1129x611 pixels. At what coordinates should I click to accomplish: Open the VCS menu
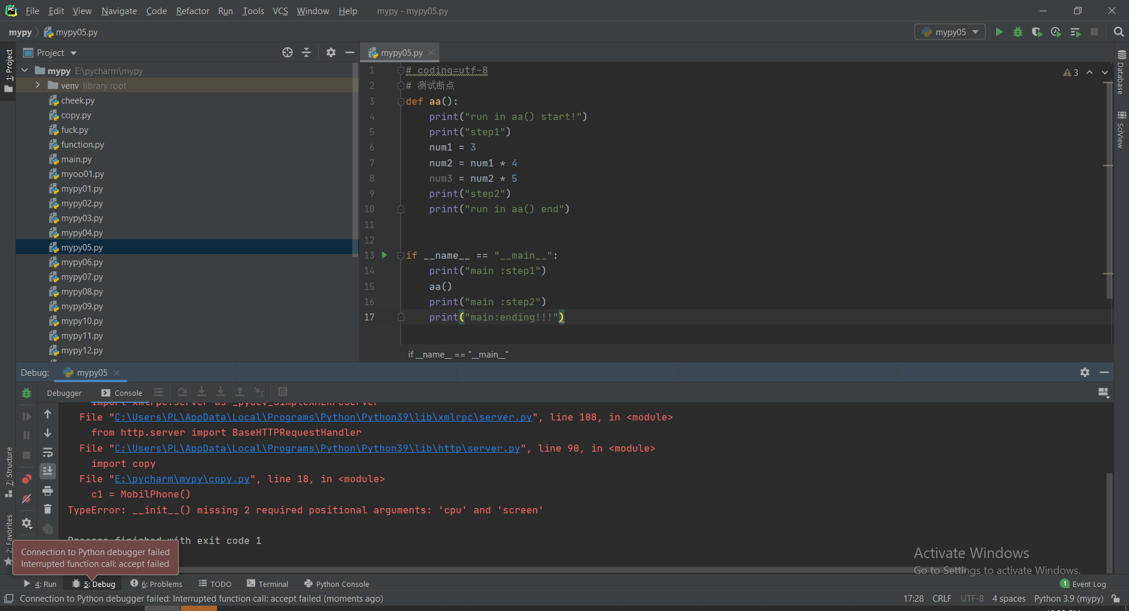pyautogui.click(x=280, y=11)
